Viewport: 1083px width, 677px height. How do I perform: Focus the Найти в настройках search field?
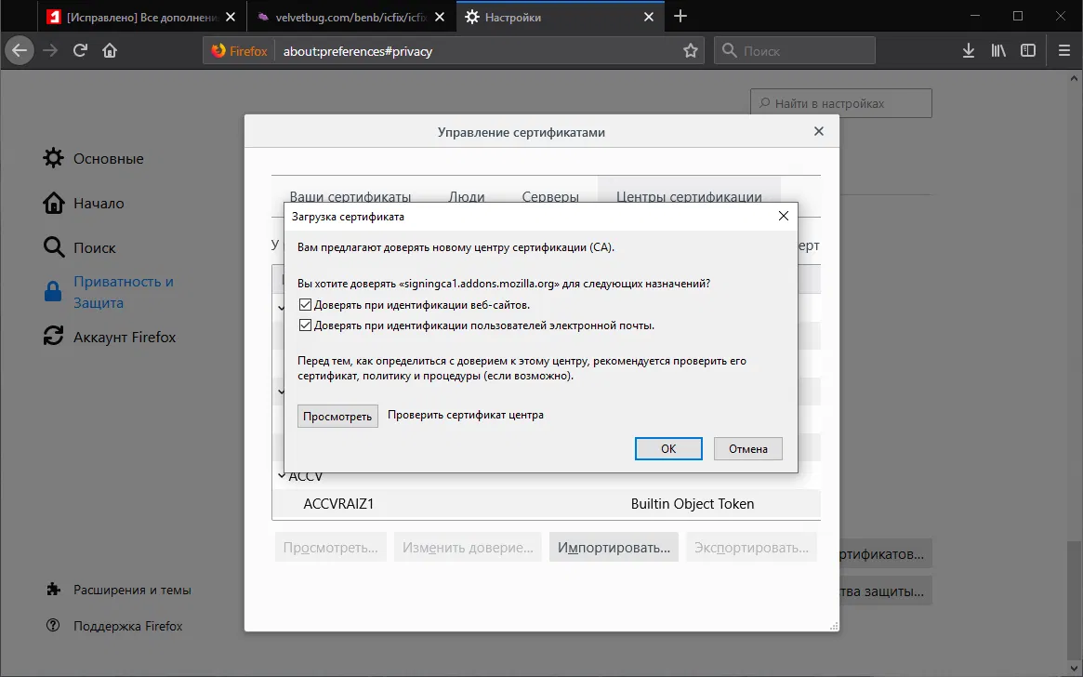click(840, 103)
